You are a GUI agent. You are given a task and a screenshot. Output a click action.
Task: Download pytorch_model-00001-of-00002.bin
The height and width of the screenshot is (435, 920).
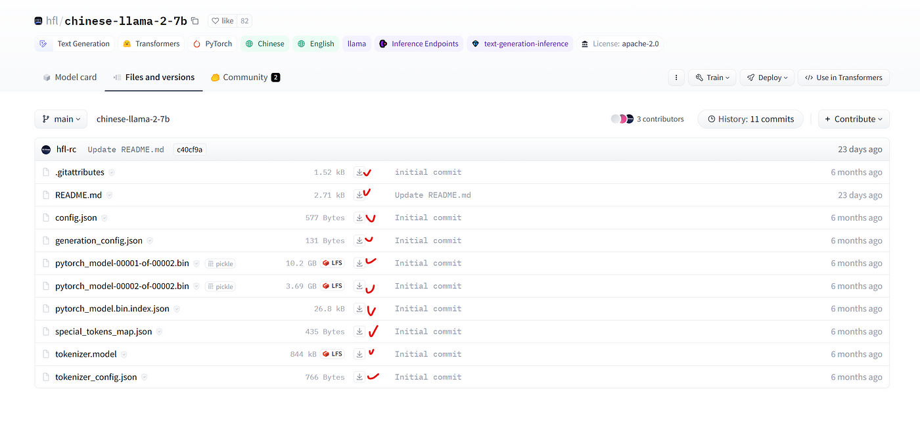[x=359, y=263]
